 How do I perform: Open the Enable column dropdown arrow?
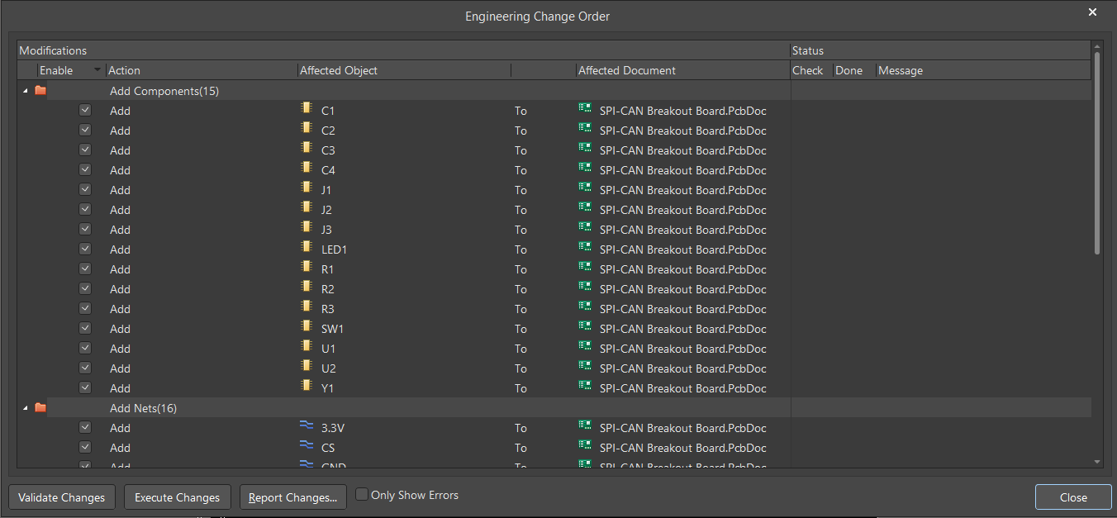98,70
